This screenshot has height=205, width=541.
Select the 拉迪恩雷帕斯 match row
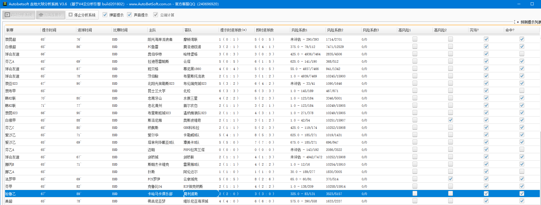[x=158, y=61]
